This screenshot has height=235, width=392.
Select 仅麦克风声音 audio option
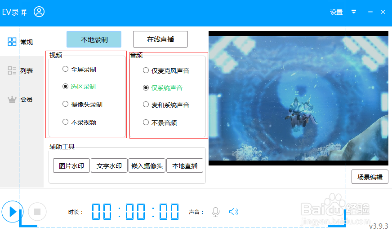tap(166, 70)
